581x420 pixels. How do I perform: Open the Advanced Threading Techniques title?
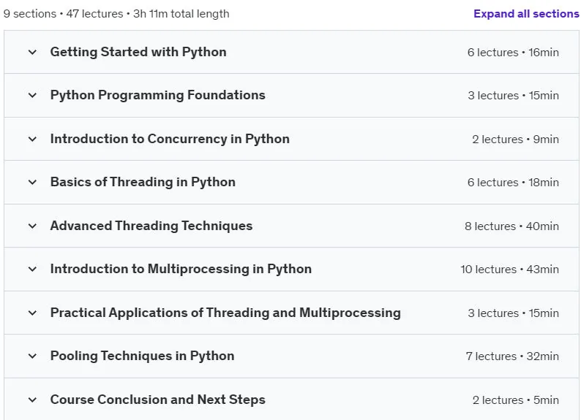(151, 226)
